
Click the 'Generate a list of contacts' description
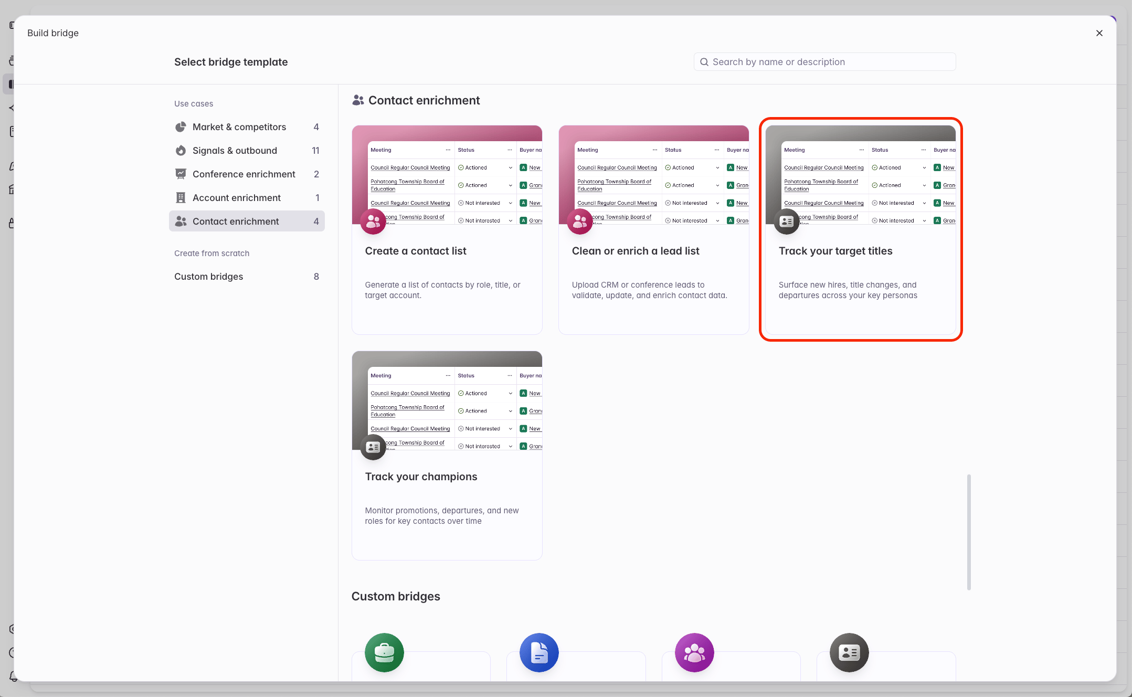[x=442, y=290]
